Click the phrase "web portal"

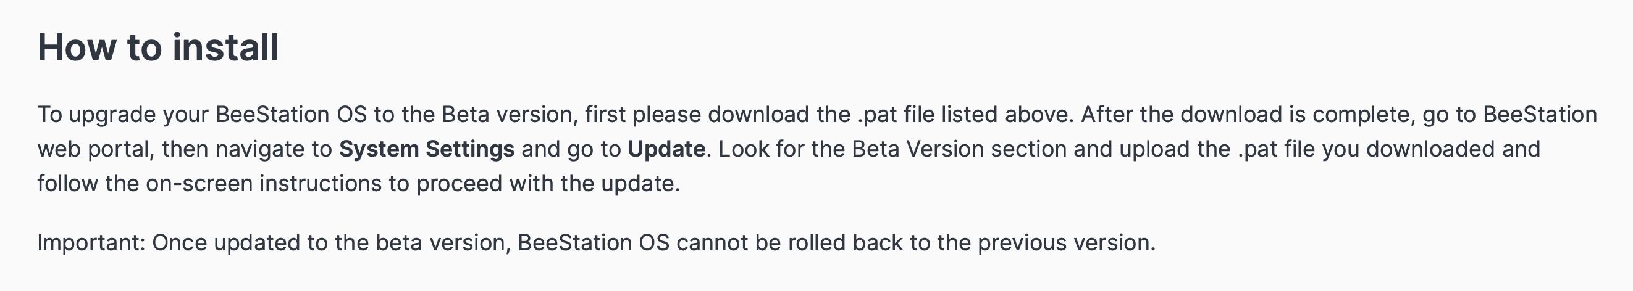(x=96, y=149)
